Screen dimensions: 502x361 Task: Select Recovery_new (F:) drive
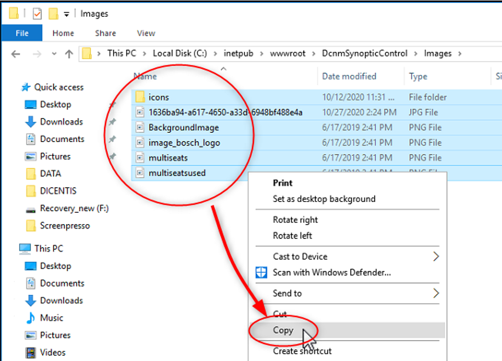click(74, 208)
